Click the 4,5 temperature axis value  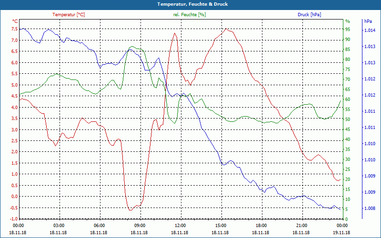coord(14,96)
